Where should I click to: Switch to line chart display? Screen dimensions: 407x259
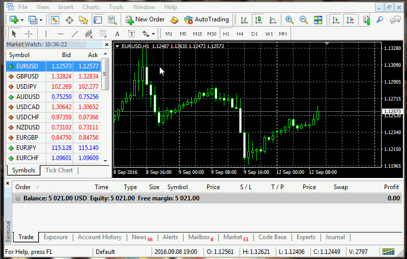(273, 20)
